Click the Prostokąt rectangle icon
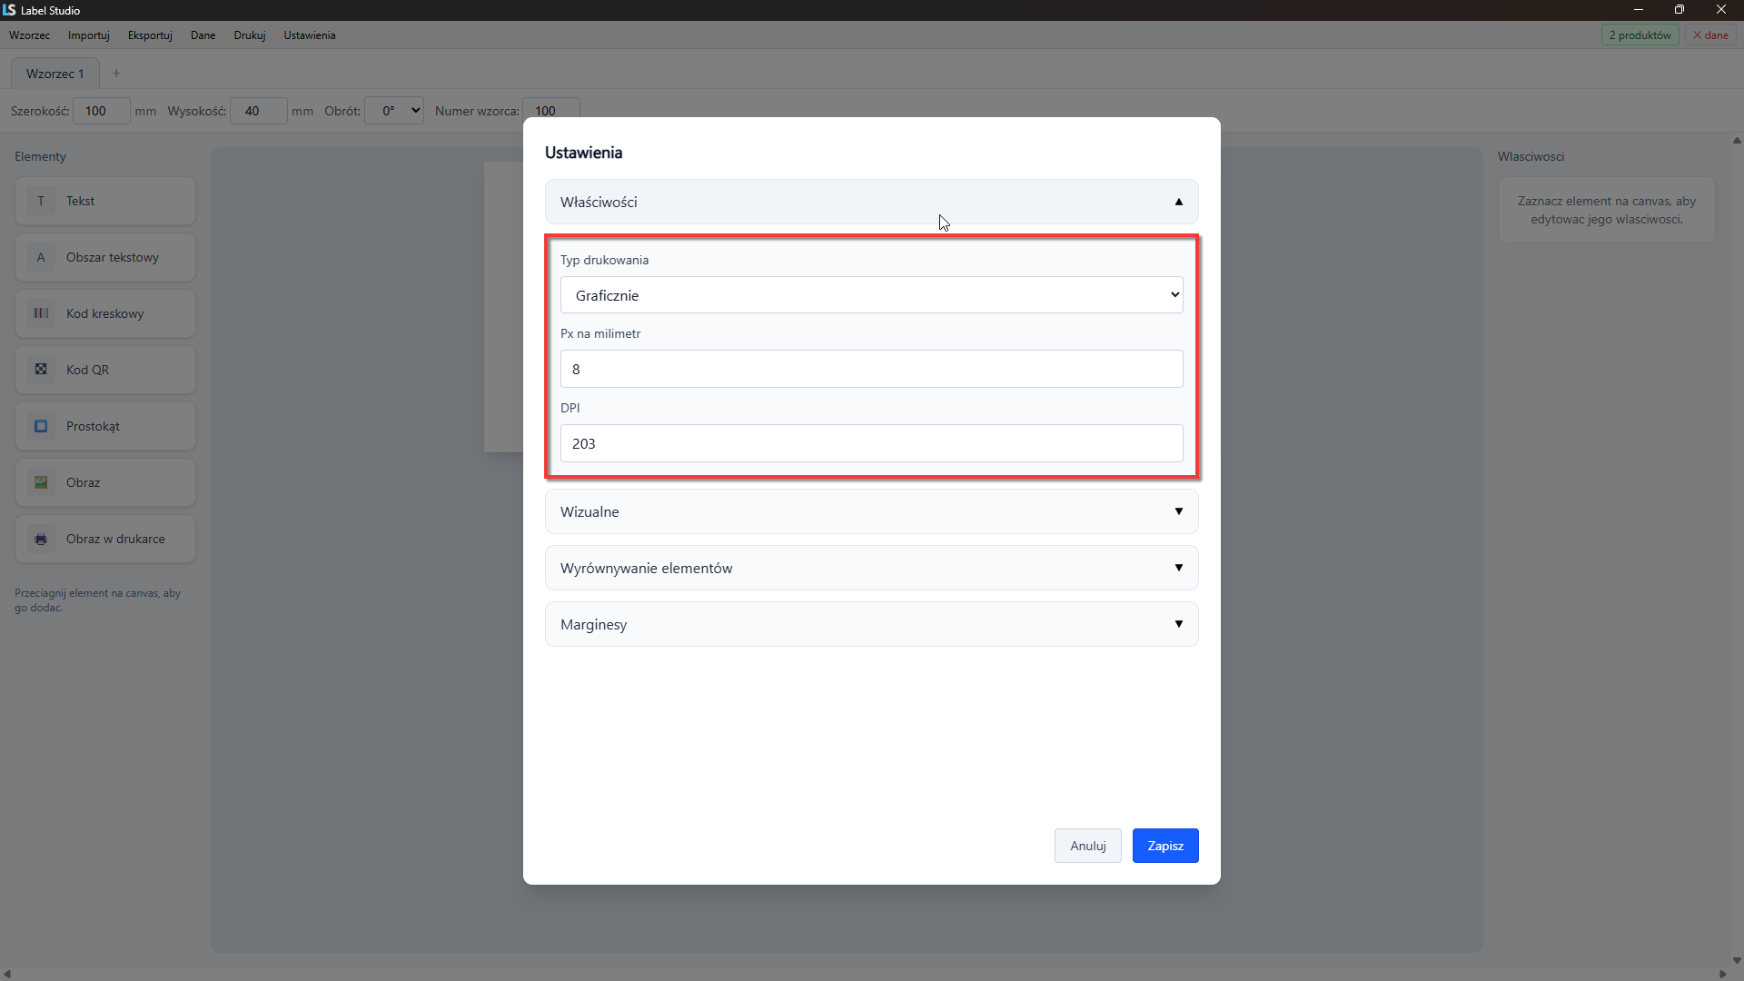 point(41,426)
